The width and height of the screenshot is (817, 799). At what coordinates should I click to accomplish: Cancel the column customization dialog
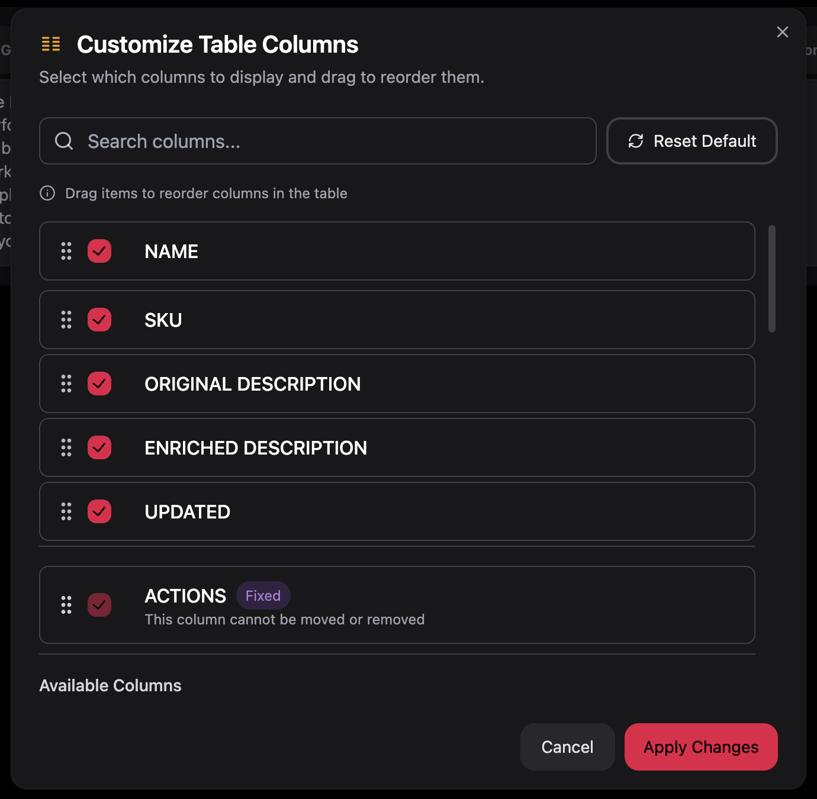point(567,747)
